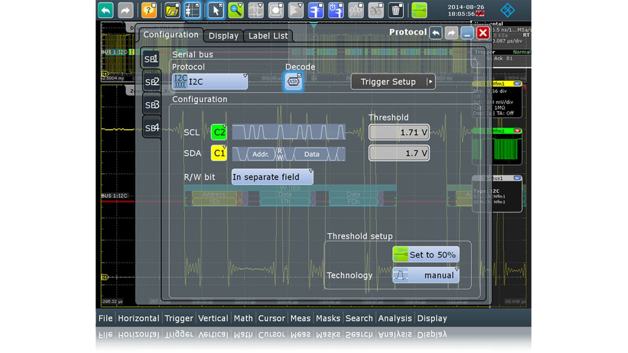Screen dimensions: 628x353
Task: Click the Delete trash icon
Action: click(395, 10)
